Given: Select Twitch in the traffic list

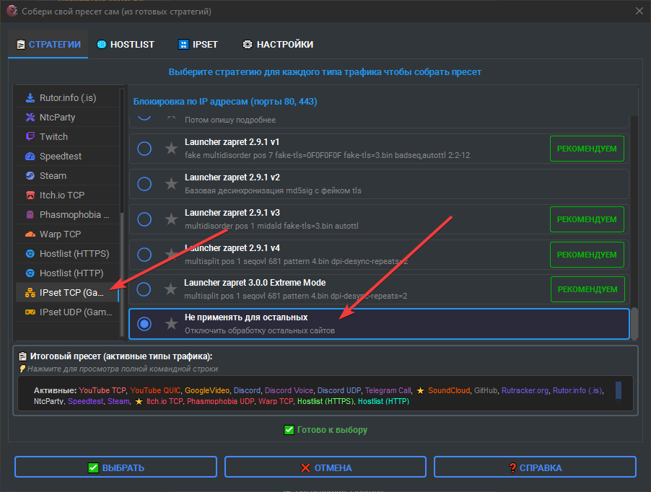Looking at the screenshot, I should pos(68,136).
